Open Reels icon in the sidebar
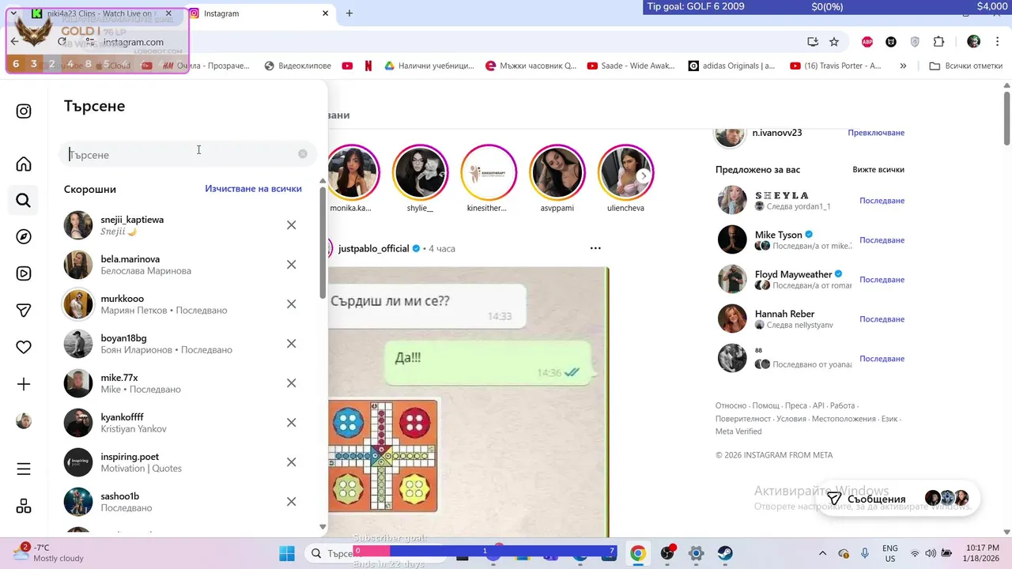Screen dimensions: 1012x569 coord(24,273)
